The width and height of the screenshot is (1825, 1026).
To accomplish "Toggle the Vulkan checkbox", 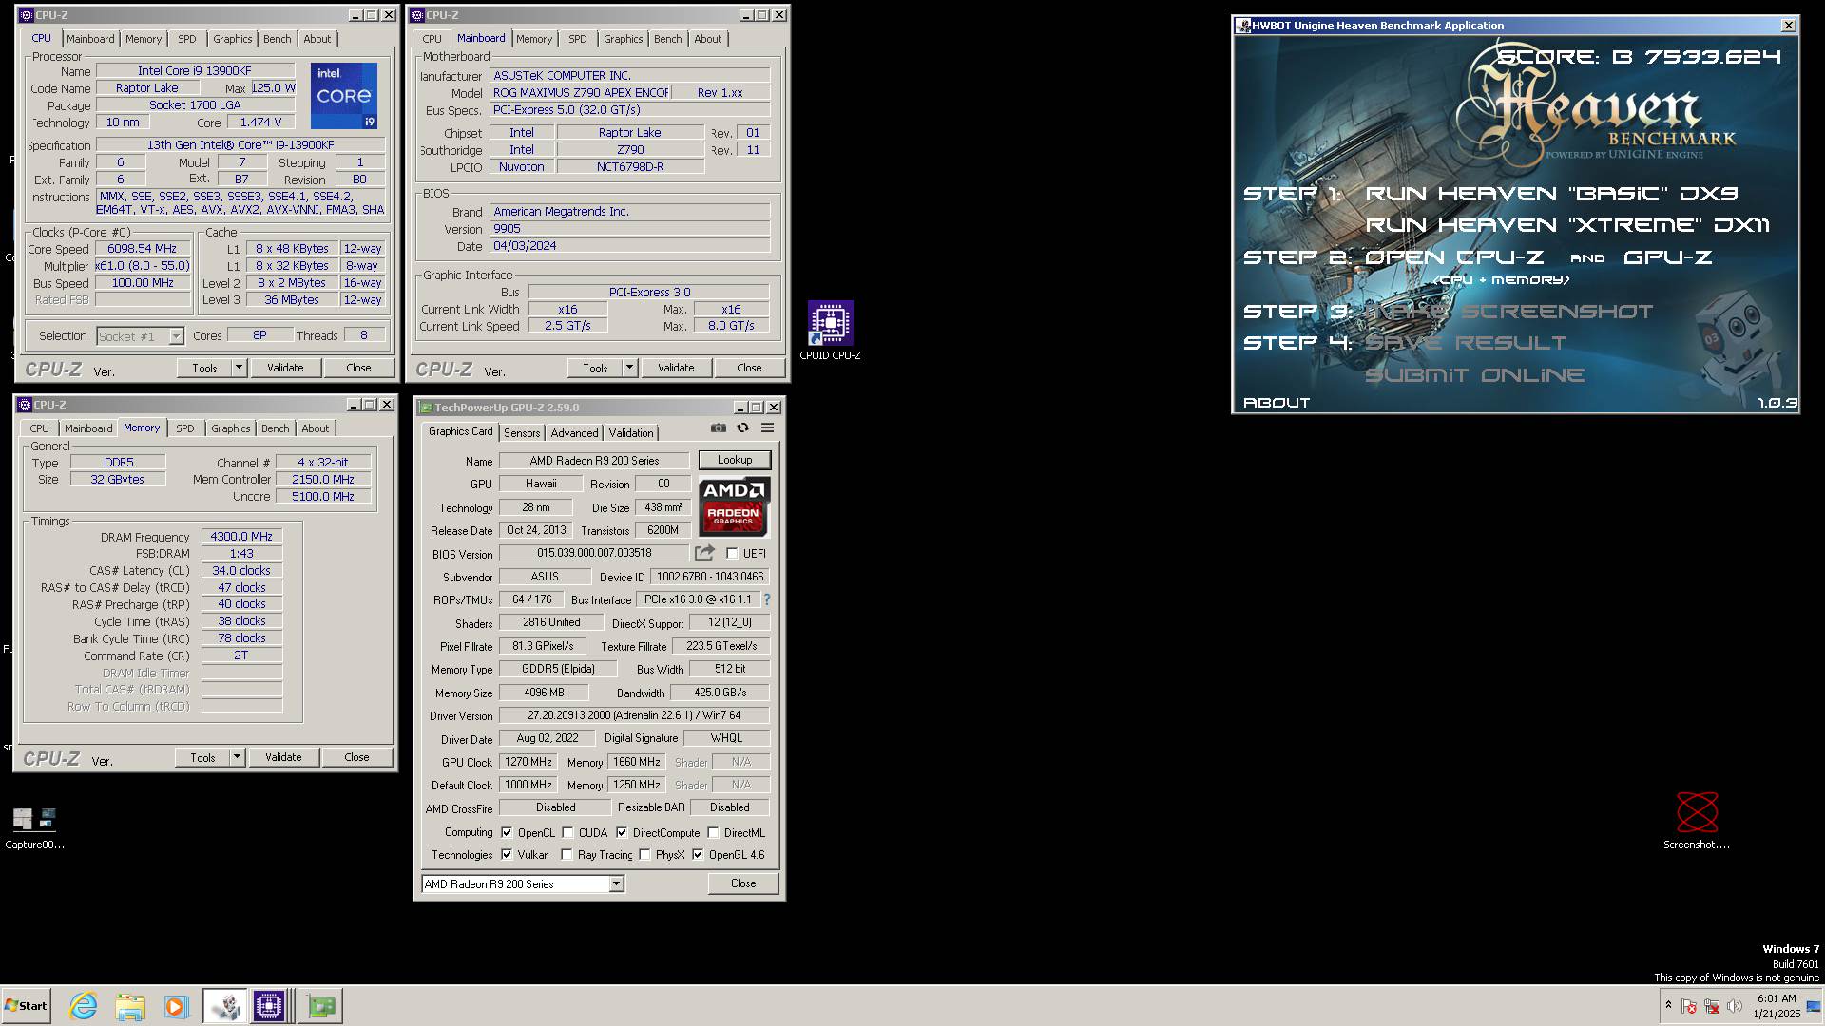I will [507, 854].
